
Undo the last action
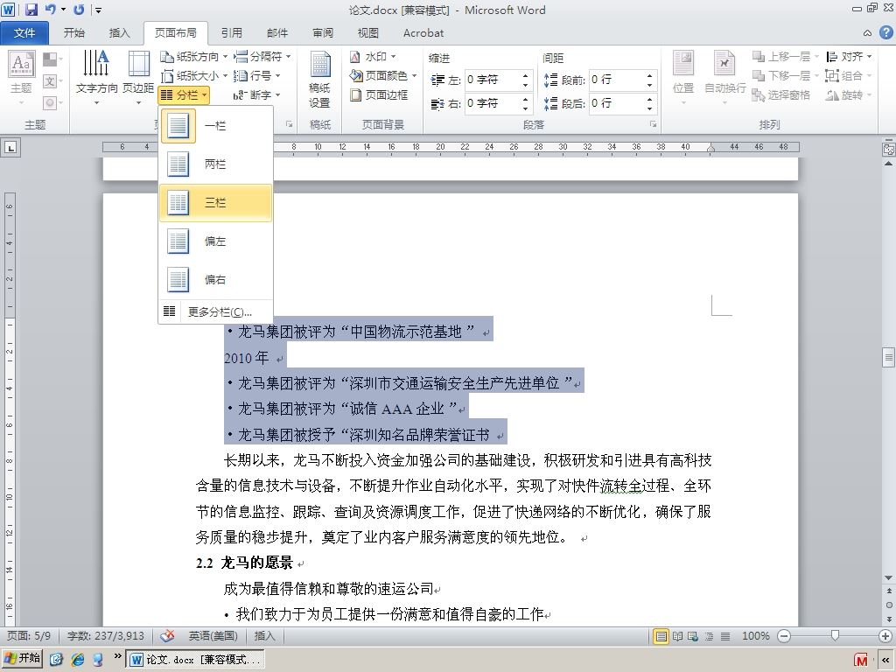pyautogui.click(x=50, y=9)
